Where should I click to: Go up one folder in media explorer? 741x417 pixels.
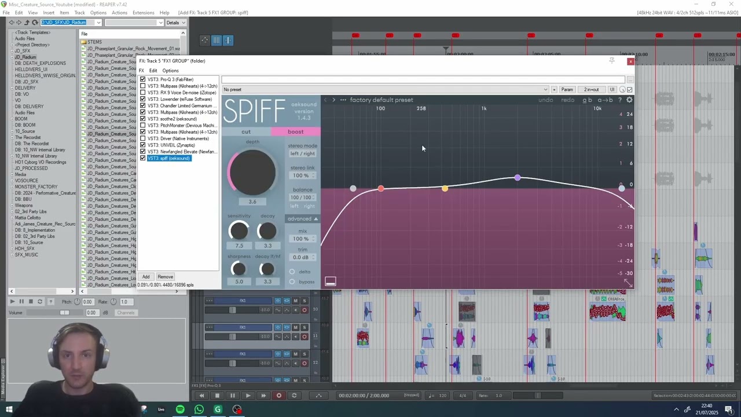pos(27,23)
